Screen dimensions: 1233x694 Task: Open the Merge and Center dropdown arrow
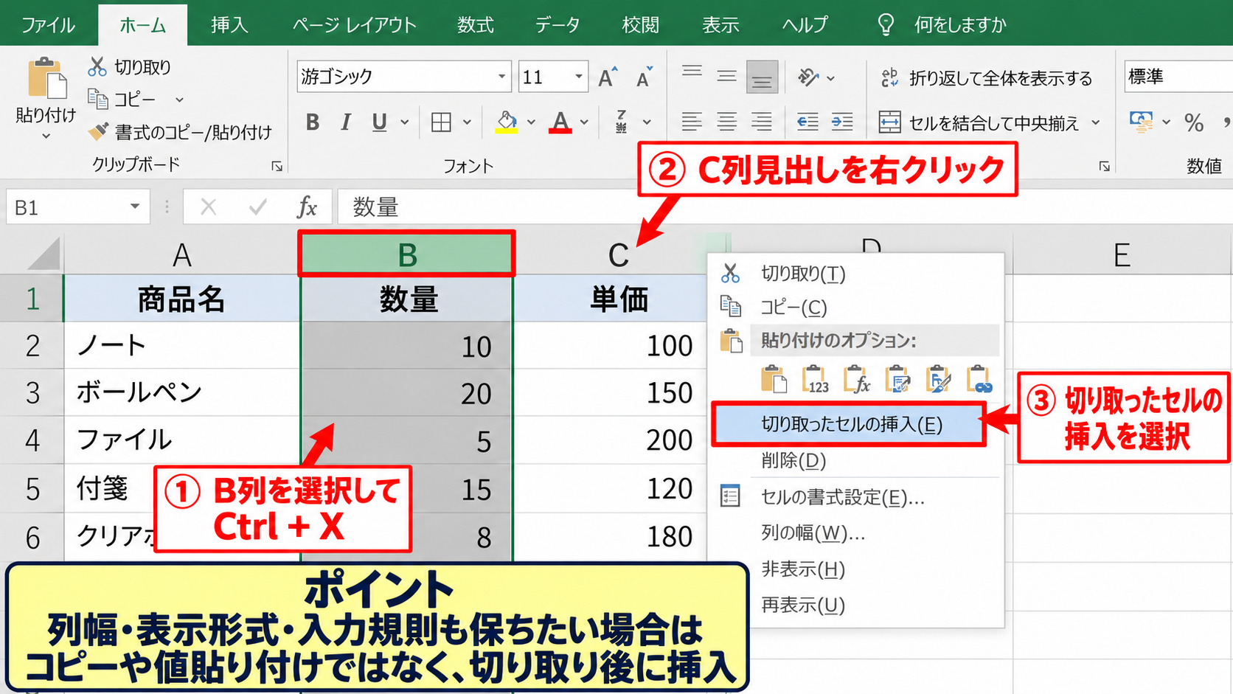[x=1096, y=122]
